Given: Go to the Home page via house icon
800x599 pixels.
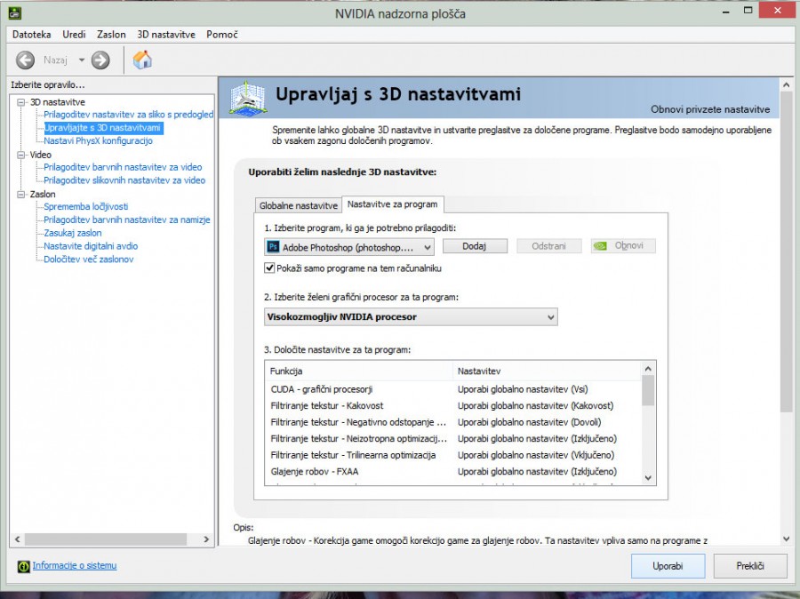Looking at the screenshot, I should tap(142, 60).
